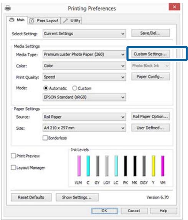Click the LGY light gray ink bar

coord(107,166)
